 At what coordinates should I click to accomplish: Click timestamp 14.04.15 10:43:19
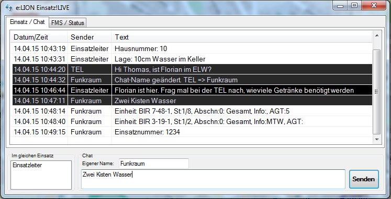pos(40,48)
